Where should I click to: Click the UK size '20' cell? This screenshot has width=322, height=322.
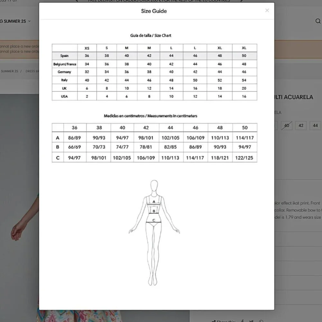[x=244, y=88]
